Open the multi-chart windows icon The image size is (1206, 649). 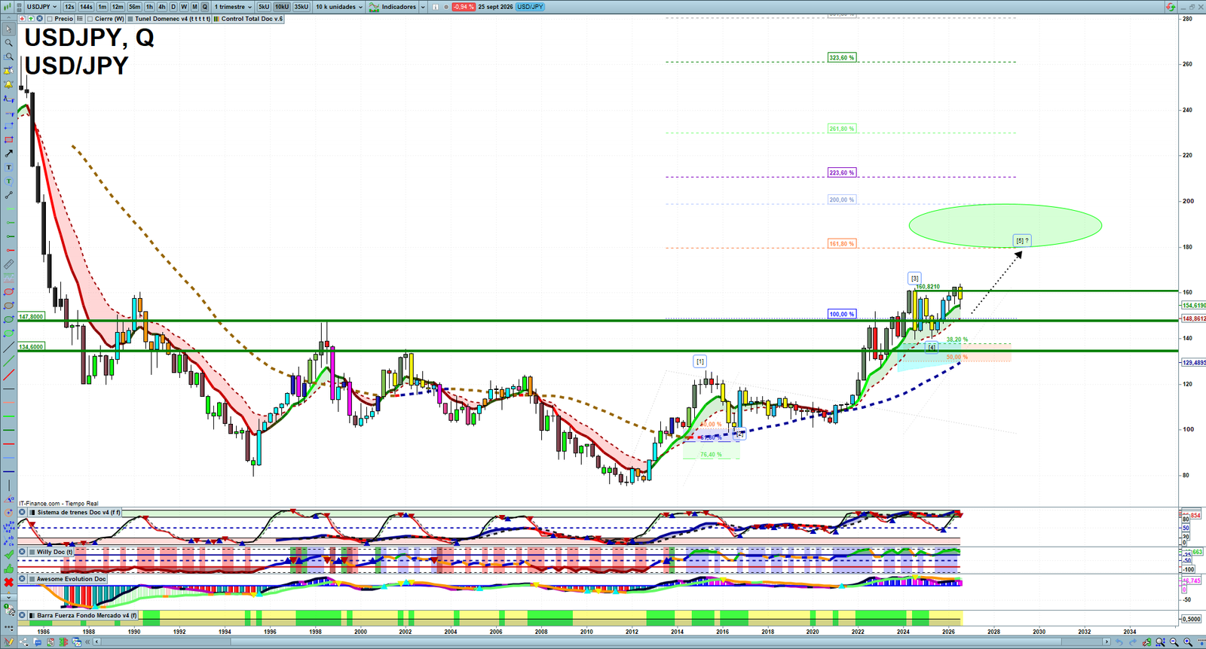click(77, 642)
